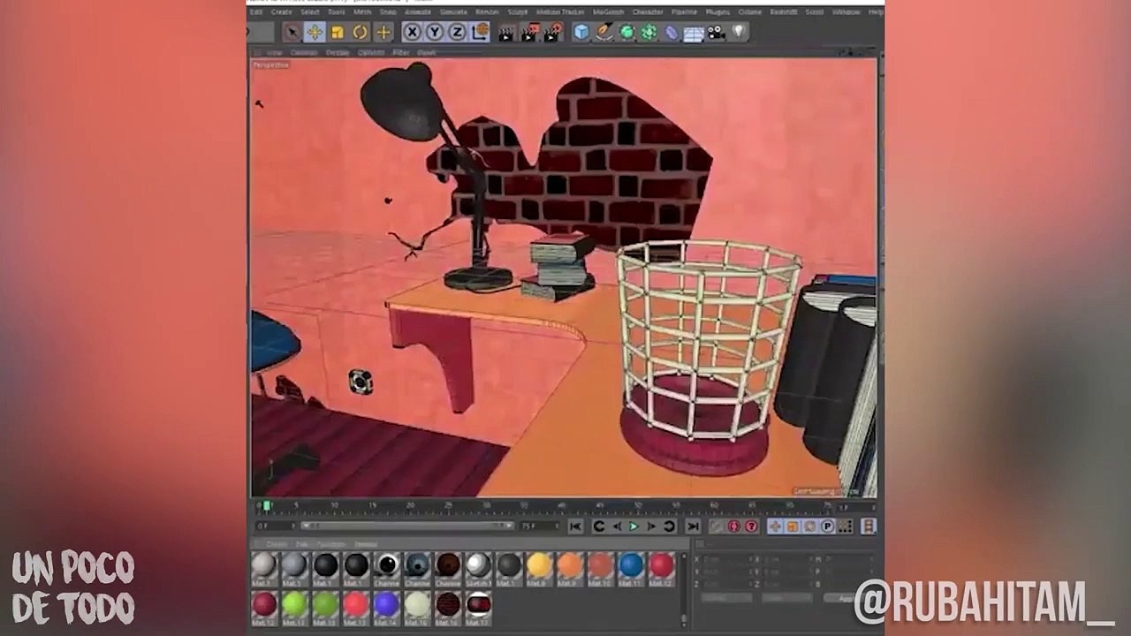The height and width of the screenshot is (636, 1131).
Task: Open the Simulate menu
Action: [x=453, y=12]
